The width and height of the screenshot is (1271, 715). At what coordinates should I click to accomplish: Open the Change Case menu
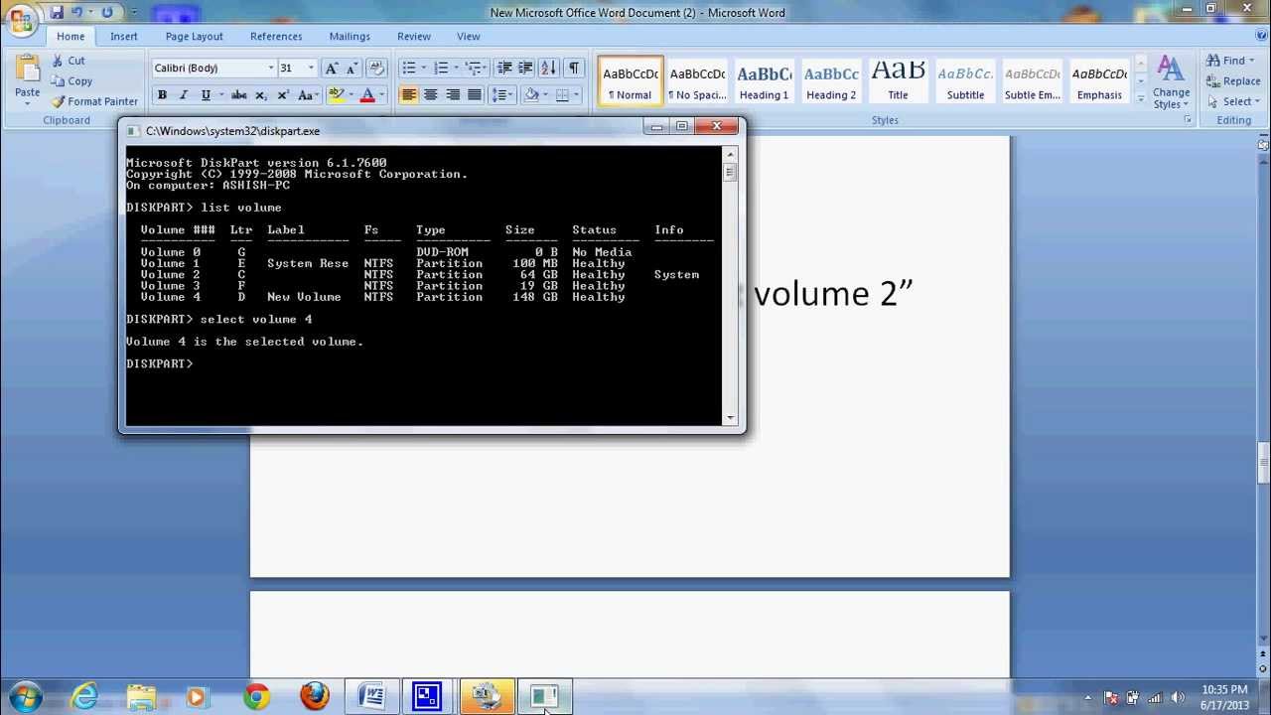click(x=307, y=95)
